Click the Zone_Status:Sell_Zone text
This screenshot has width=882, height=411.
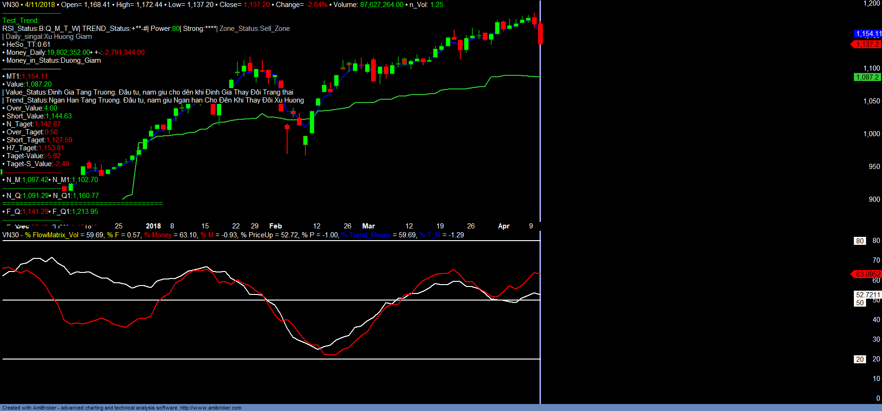tap(254, 29)
